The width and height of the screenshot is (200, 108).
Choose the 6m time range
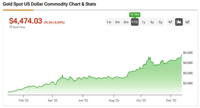click(x=126, y=22)
